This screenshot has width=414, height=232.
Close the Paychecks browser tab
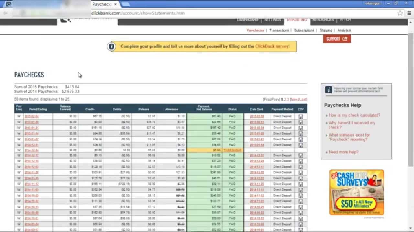116,5
